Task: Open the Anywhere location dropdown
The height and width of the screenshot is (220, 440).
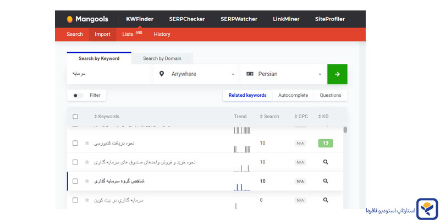Action: click(x=196, y=74)
